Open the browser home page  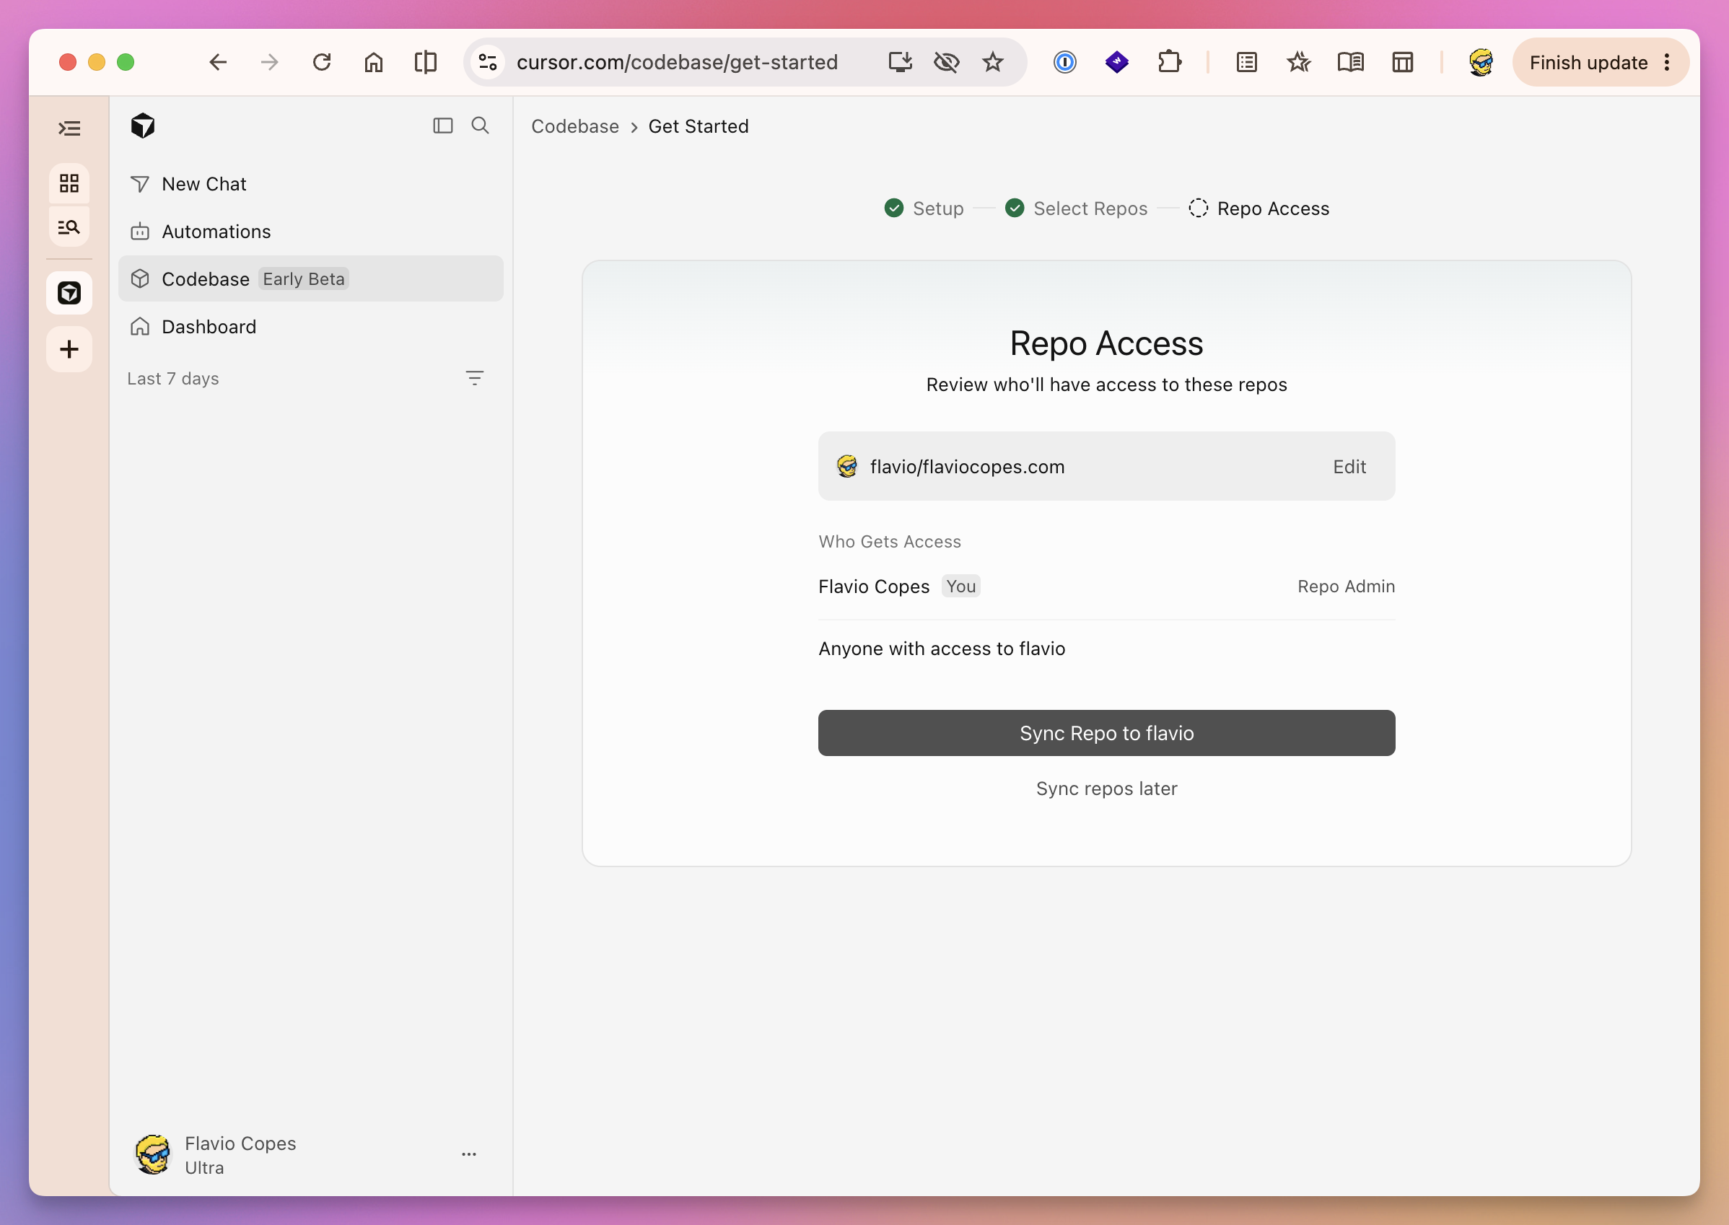[373, 62]
